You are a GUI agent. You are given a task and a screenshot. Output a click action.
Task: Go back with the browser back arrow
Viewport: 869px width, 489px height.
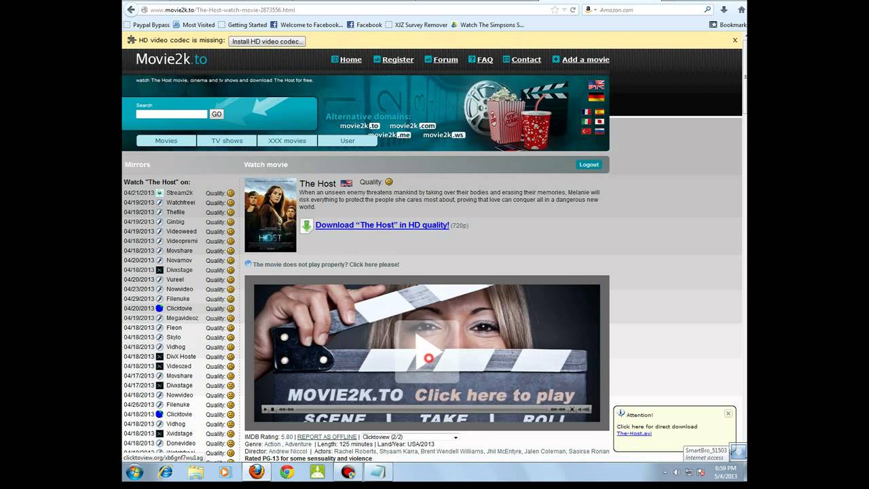[x=131, y=10]
